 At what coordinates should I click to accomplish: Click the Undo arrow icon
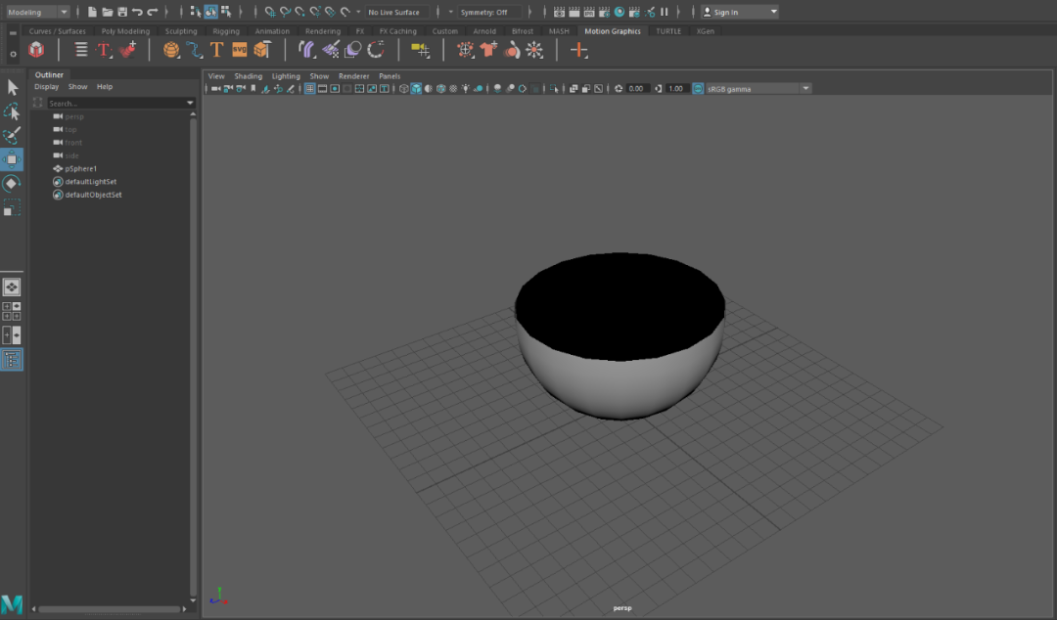click(x=138, y=12)
